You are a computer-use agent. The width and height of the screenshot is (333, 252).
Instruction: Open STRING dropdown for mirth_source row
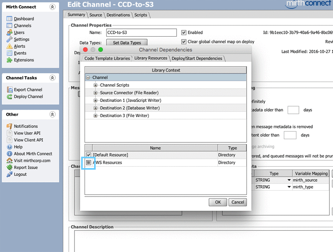click(x=289, y=180)
